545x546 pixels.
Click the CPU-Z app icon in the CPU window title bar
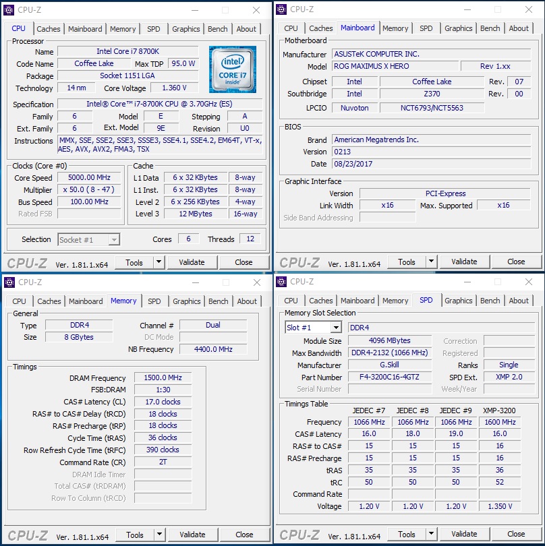pos(9,10)
